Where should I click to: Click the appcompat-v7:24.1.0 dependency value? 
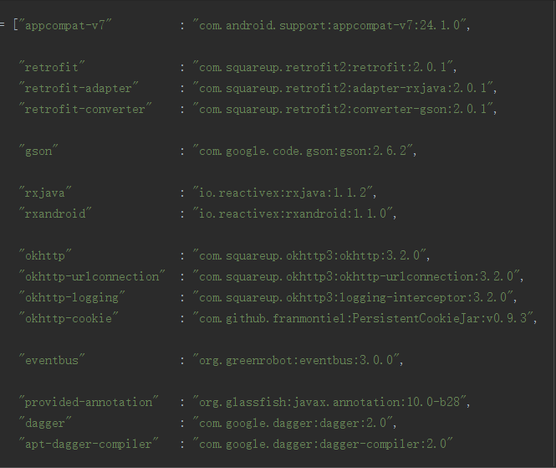pyautogui.click(x=332, y=25)
